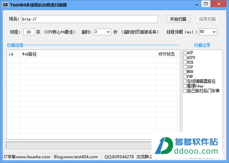Close the Test404 scanner window
Viewport: 229px width, 163px height.
click(219, 4)
